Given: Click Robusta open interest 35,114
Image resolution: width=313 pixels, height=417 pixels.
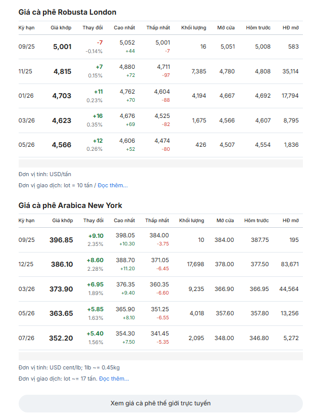Looking at the screenshot, I should (290, 71).
